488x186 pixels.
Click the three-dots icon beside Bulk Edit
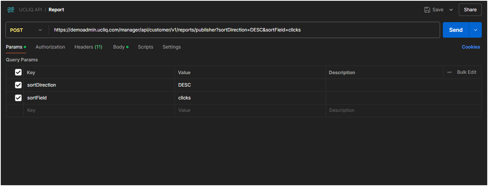[x=449, y=72]
